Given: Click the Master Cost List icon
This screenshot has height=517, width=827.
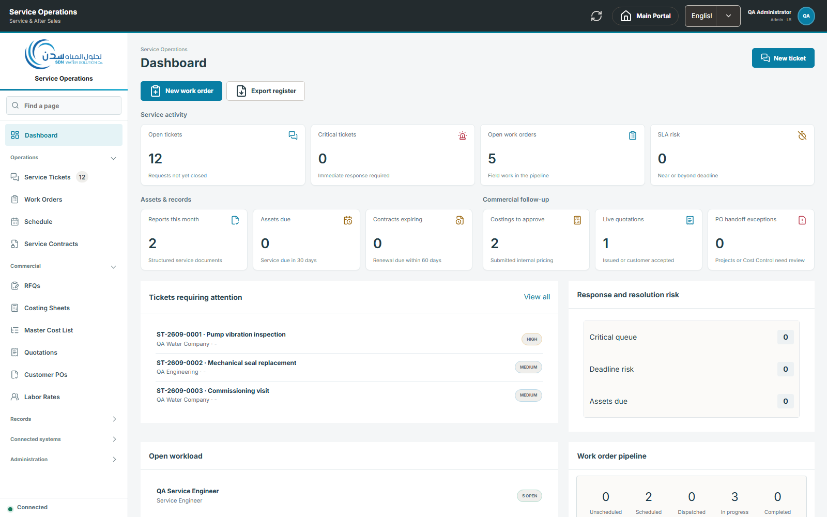Looking at the screenshot, I should [15, 330].
